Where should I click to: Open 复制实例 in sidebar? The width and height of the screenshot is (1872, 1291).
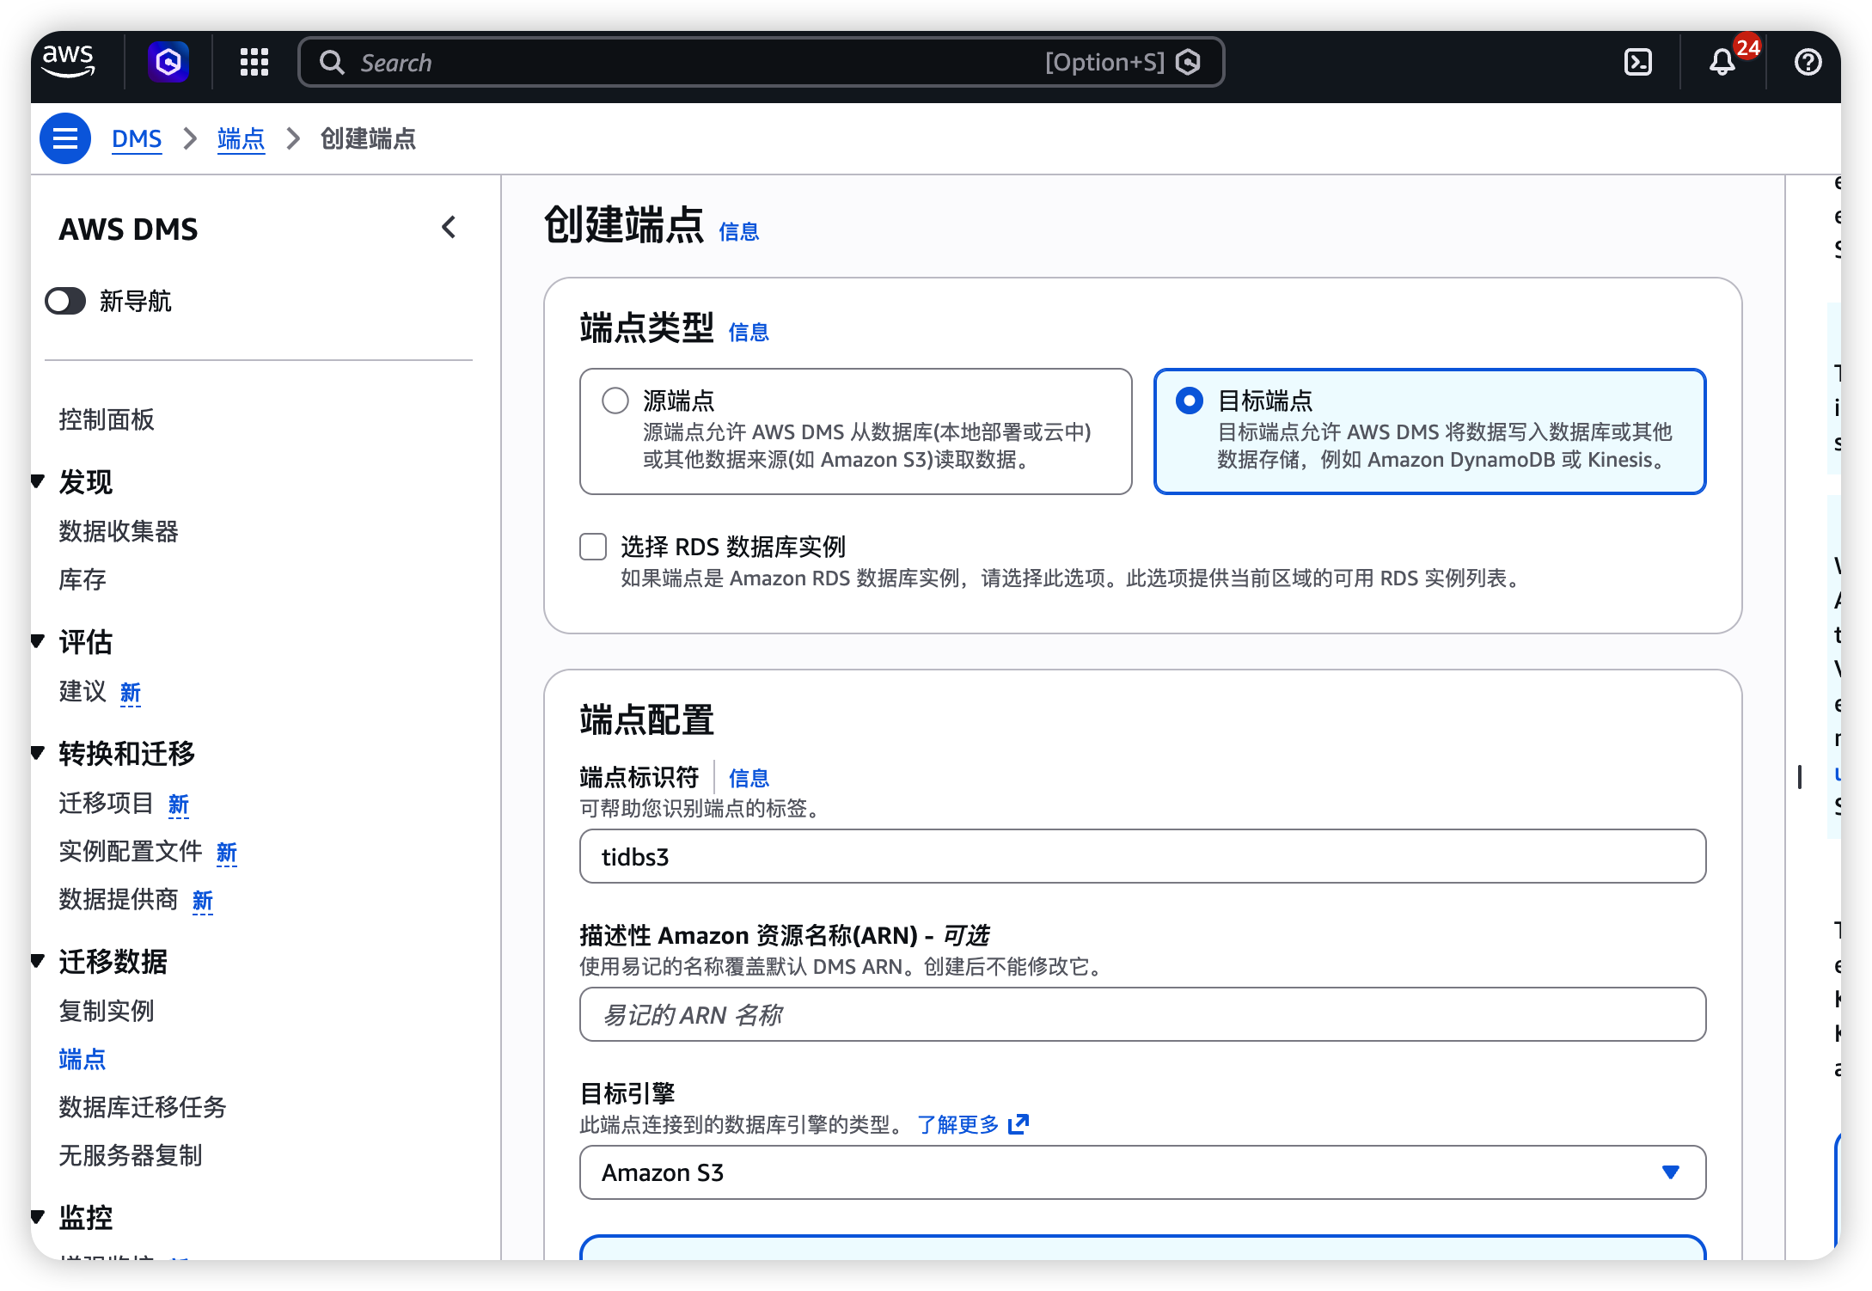pos(107,1011)
